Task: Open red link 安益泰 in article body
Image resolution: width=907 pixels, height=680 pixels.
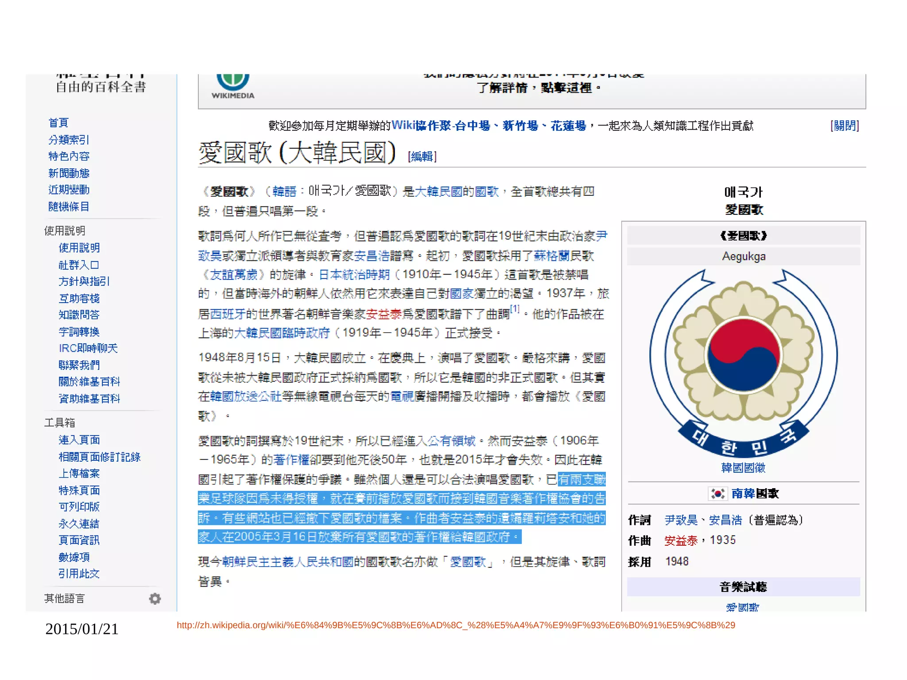Action: click(384, 314)
